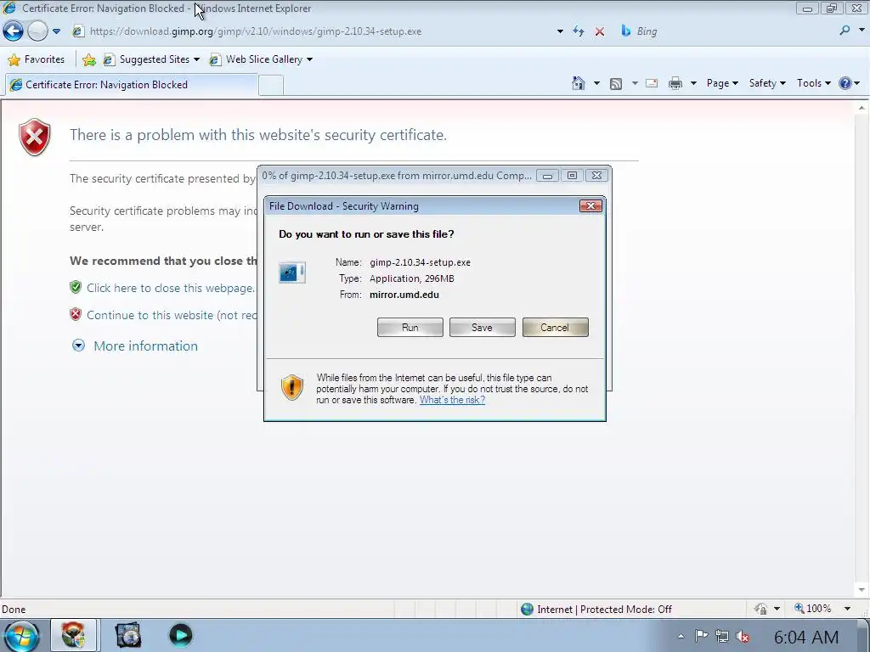The image size is (870, 652).
Task: Click the Cancel button in download dialog
Action: tap(555, 328)
